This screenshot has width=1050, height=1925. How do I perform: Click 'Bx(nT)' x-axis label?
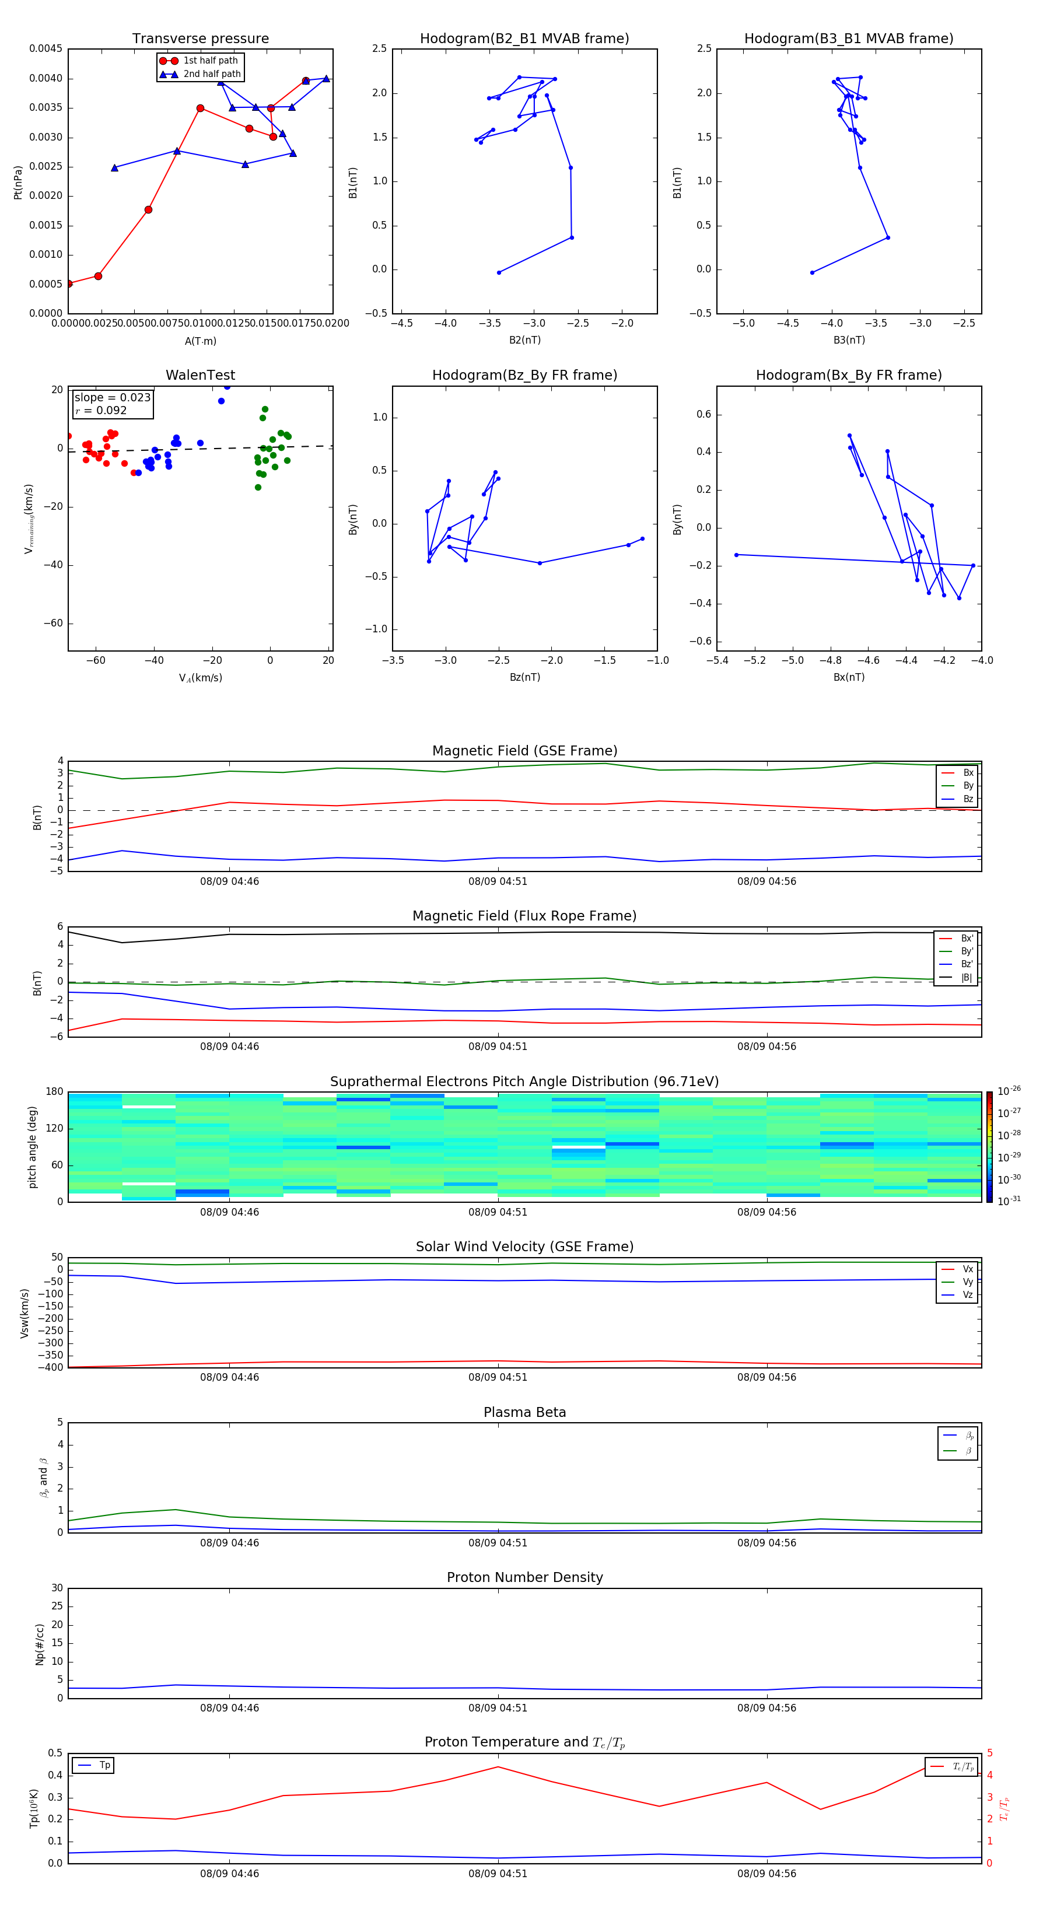coord(849,678)
